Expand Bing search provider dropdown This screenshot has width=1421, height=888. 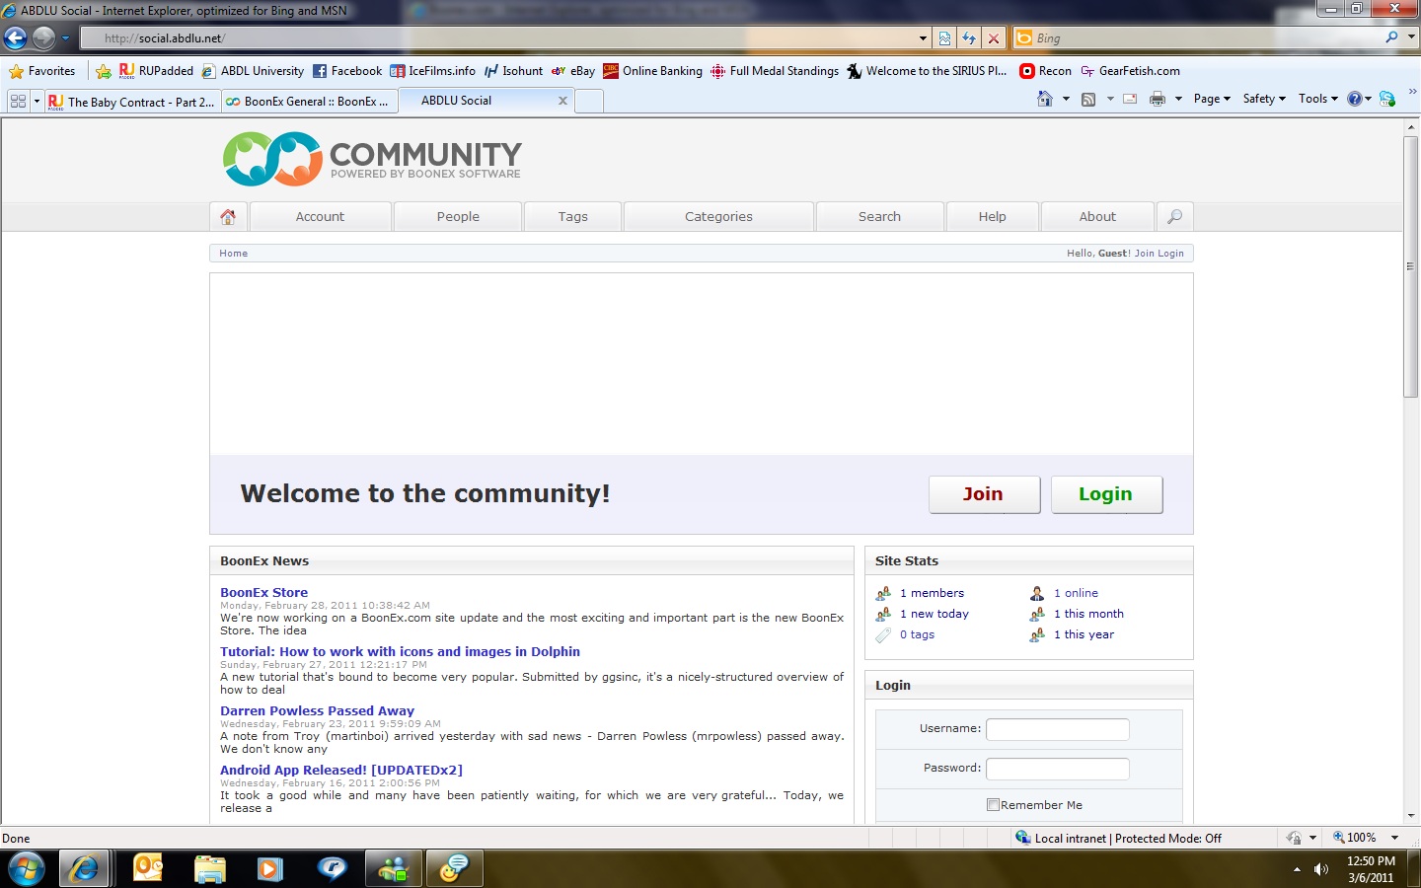coord(1411,37)
